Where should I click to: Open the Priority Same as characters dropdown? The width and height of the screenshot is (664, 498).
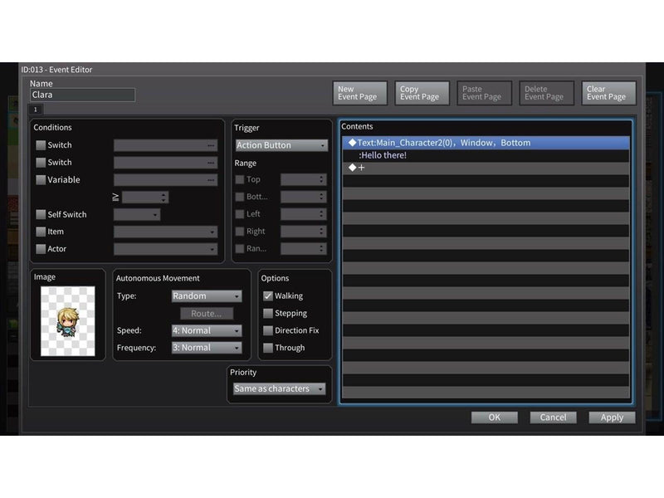[280, 388]
